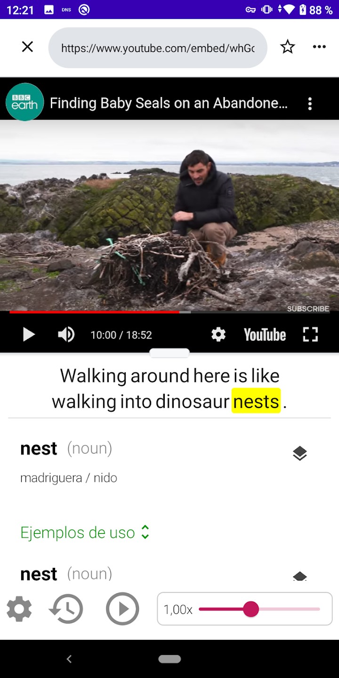Open history replay clock icon
Image resolution: width=339 pixels, height=678 pixels.
[x=66, y=609]
